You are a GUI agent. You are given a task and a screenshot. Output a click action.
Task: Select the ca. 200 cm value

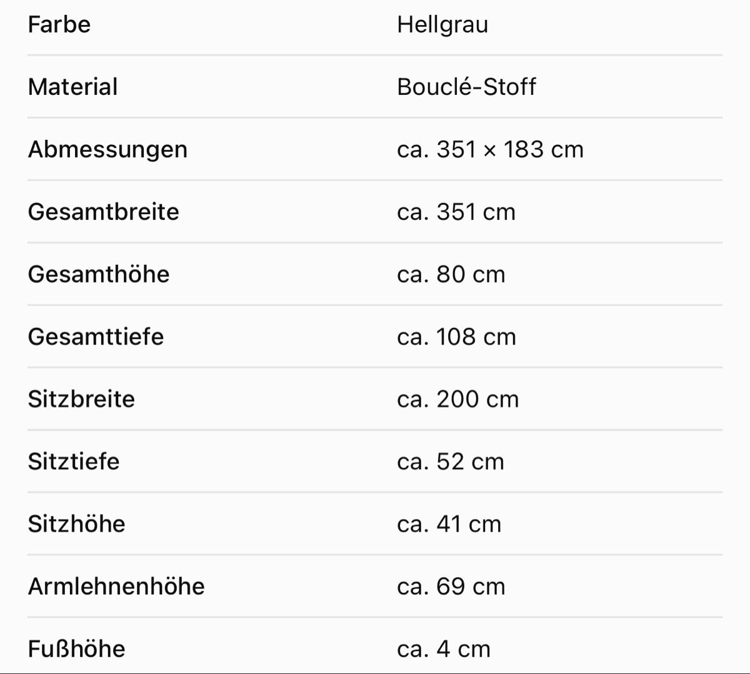(457, 399)
